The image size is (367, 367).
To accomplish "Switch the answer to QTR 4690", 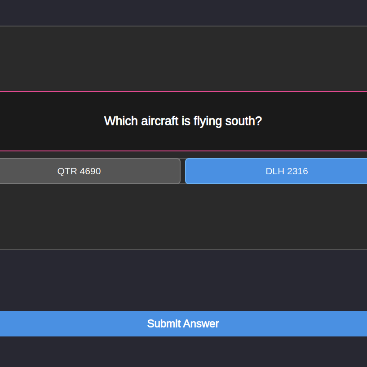I will pyautogui.click(x=79, y=171).
